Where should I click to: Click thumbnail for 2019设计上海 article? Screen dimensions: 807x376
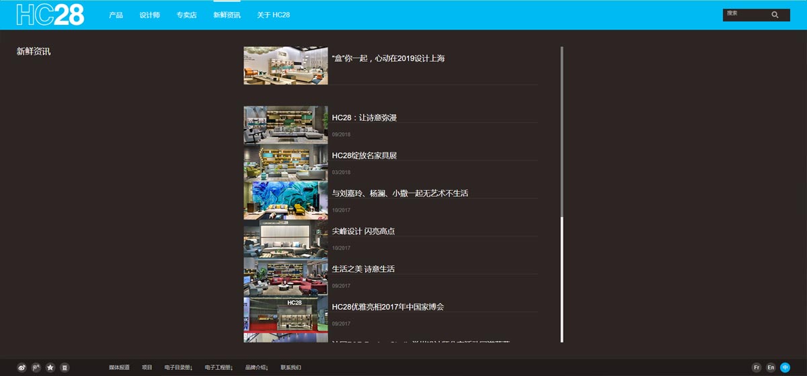(286, 66)
